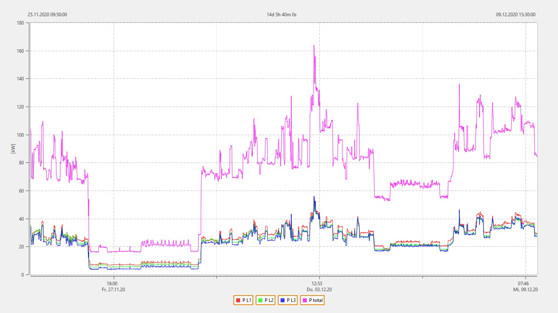Click the 60 y-axis value
This screenshot has width=558, height=313.
point(22,191)
